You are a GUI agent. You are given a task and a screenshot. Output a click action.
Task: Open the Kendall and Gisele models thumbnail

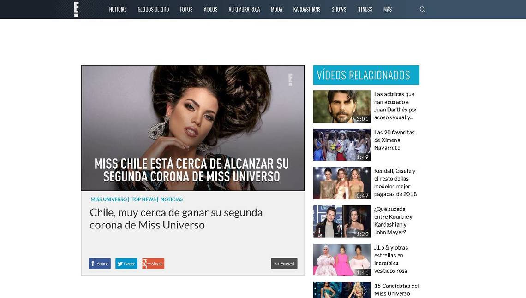342,183
